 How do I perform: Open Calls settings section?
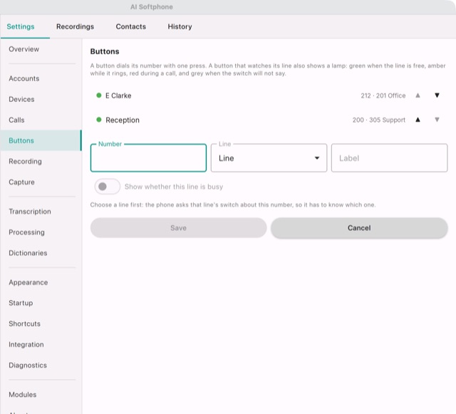pos(41,120)
